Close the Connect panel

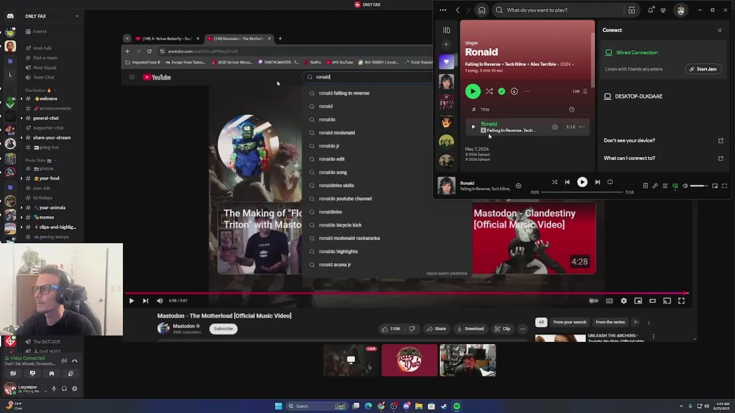click(719, 30)
